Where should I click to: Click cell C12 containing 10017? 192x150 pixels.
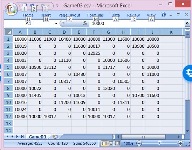pyautogui.click(x=50, y=117)
